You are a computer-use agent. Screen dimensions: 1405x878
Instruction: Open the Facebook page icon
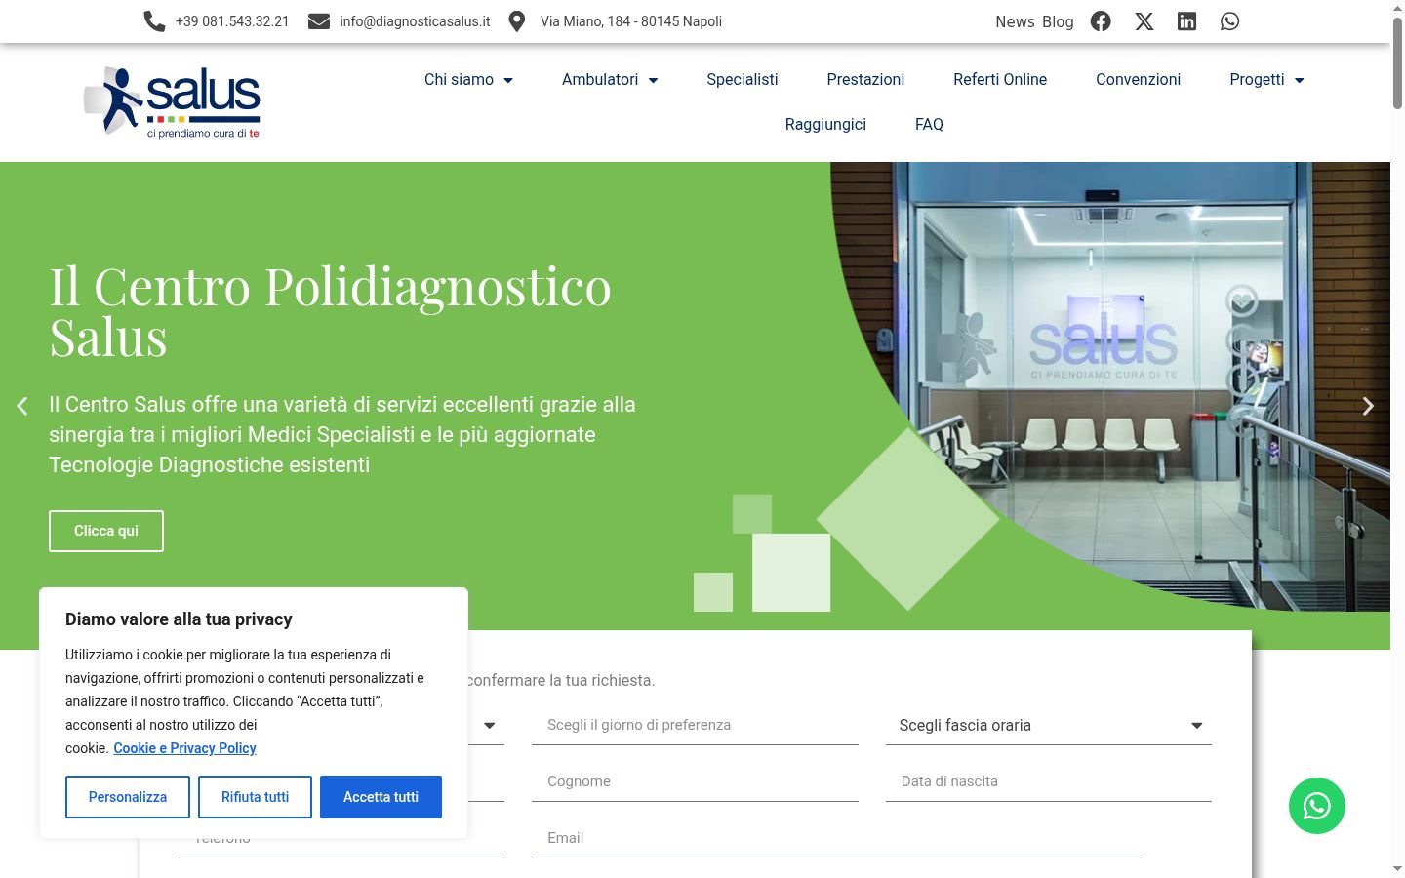(x=1101, y=21)
